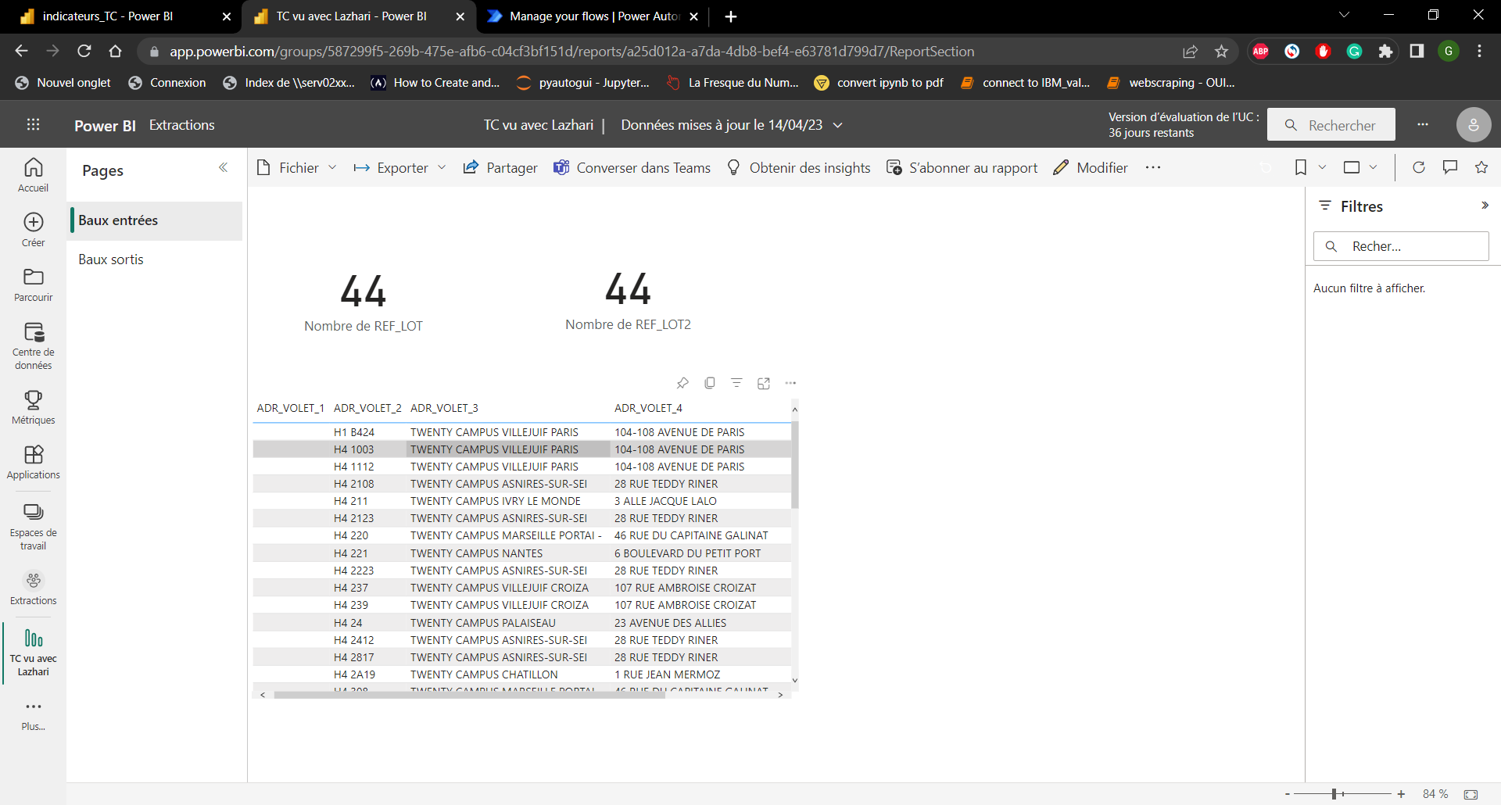The width and height of the screenshot is (1501, 805).
Task: Open the Fichier menu
Action: (x=297, y=167)
